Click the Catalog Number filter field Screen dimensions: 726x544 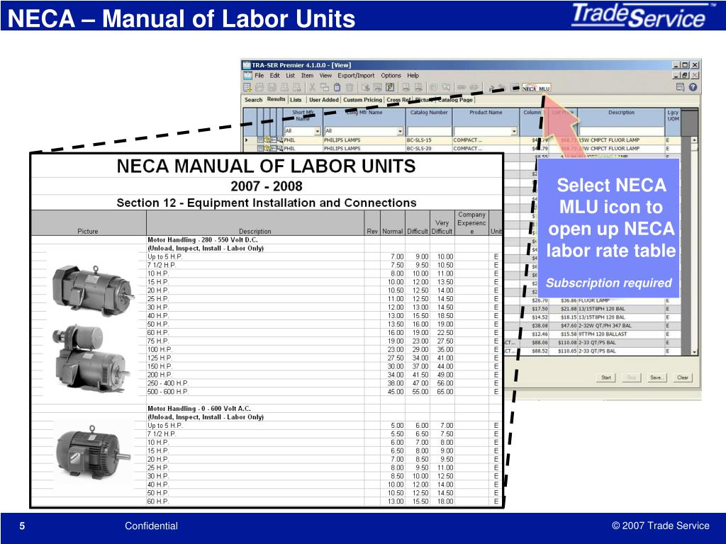coord(429,131)
